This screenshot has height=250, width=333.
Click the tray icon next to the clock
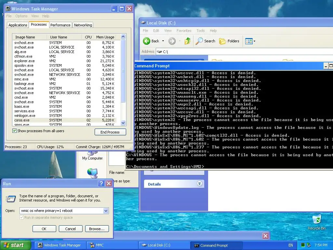[309, 245]
